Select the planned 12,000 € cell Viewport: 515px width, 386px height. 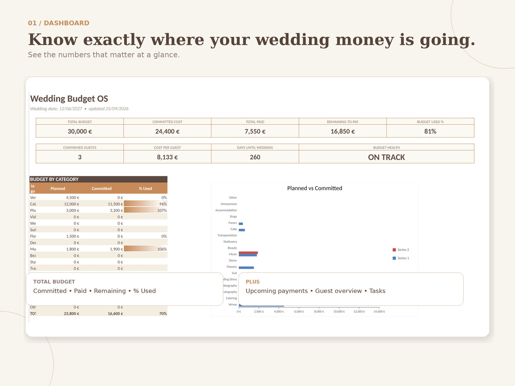[58, 204]
